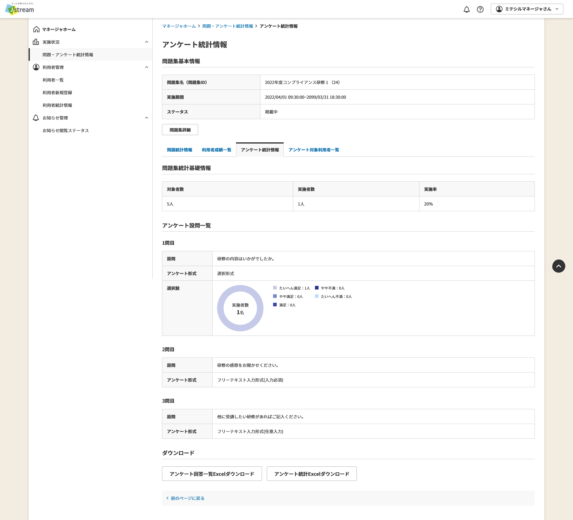Click the 利用者管理 person icon in sidebar

(36, 67)
